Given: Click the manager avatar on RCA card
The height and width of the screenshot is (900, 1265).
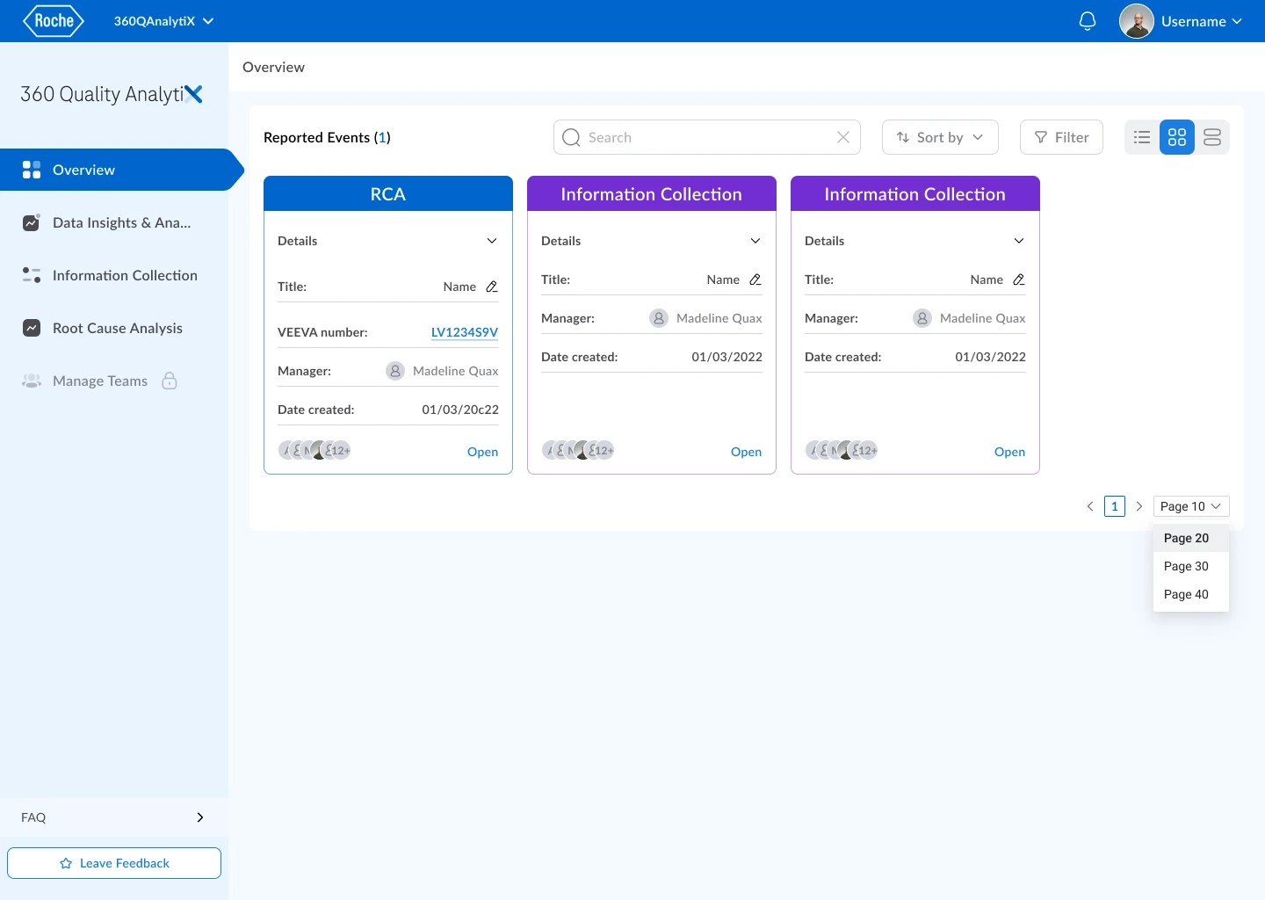Looking at the screenshot, I should click(x=395, y=371).
